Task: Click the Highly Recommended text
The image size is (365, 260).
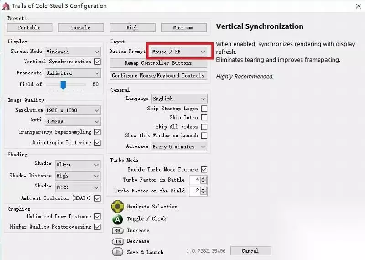Action: 245,77
